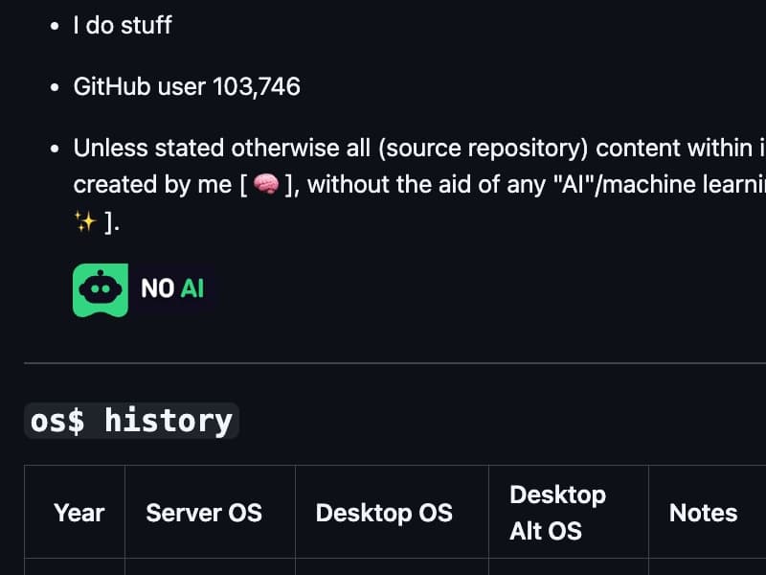Click the 'I do stuff' bullet text

click(x=123, y=25)
